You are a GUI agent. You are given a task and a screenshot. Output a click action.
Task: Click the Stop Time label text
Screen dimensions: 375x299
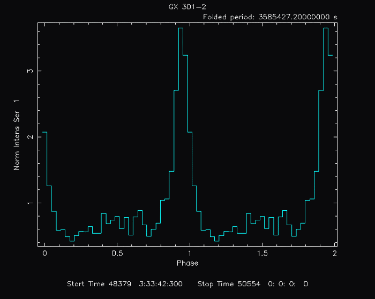pos(216,283)
